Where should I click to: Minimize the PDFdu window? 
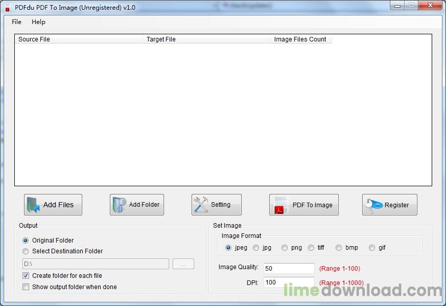coord(397,6)
